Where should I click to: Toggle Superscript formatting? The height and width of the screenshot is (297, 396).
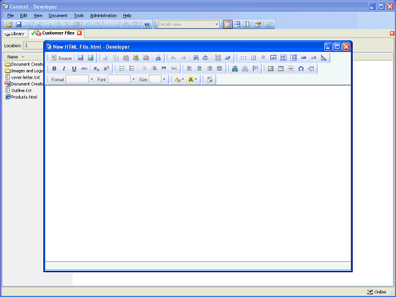tap(106, 69)
